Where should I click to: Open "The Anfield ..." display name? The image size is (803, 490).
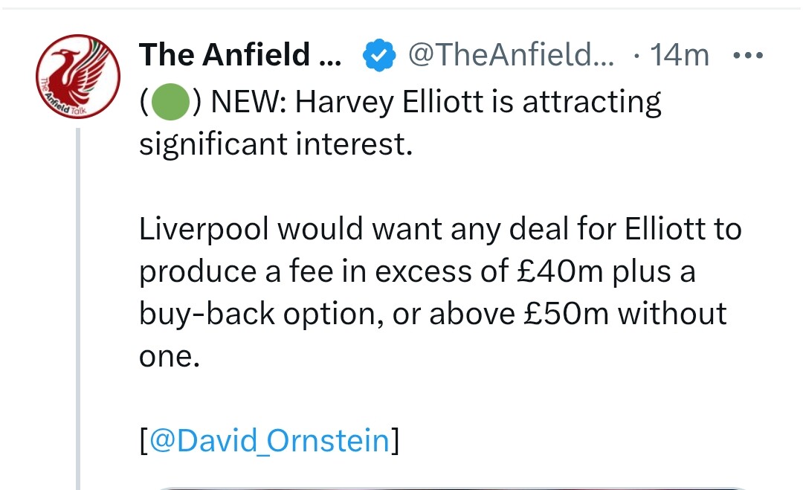(x=238, y=55)
